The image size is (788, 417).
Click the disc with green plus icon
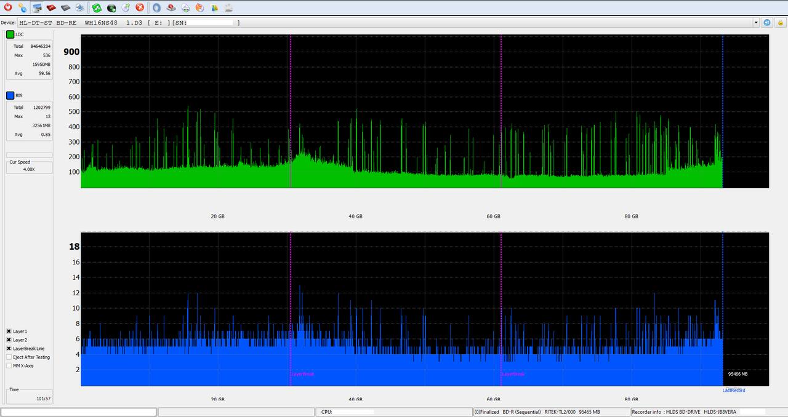click(x=185, y=7)
